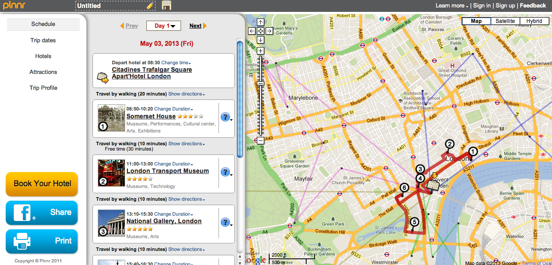The image size is (552, 265).
Task: Click the star rating for Somerset House
Action: (x=190, y=117)
